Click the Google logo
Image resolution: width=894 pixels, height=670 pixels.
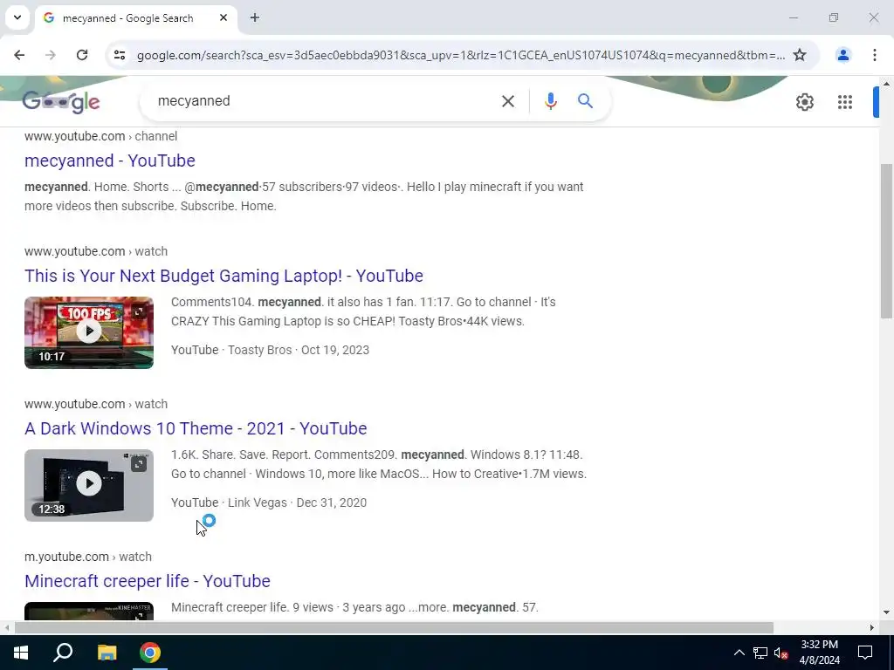(x=62, y=102)
